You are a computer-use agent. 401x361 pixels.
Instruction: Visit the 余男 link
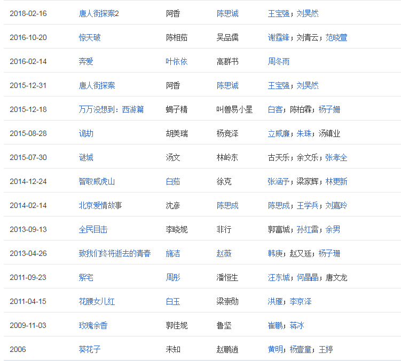333,230
